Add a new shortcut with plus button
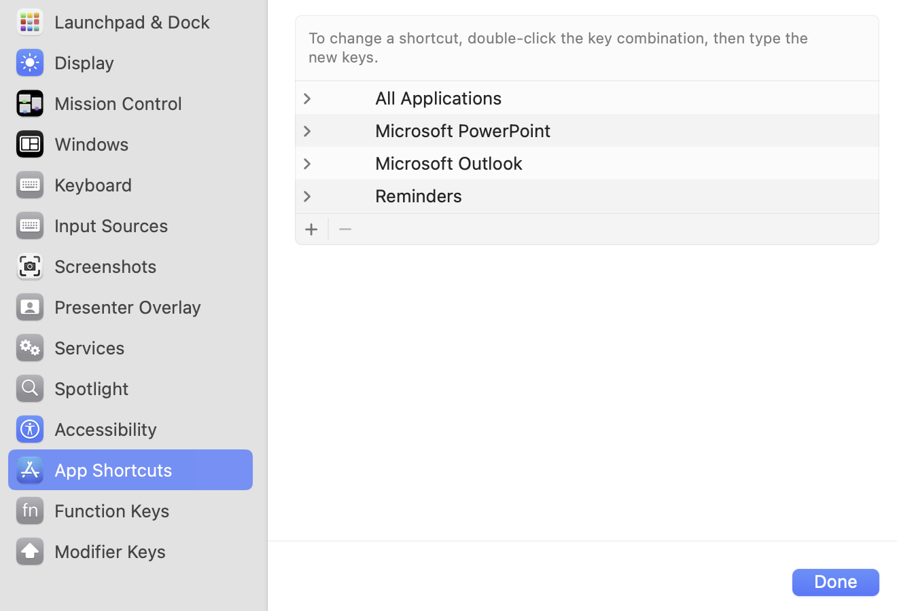The width and height of the screenshot is (897, 611). [x=311, y=229]
